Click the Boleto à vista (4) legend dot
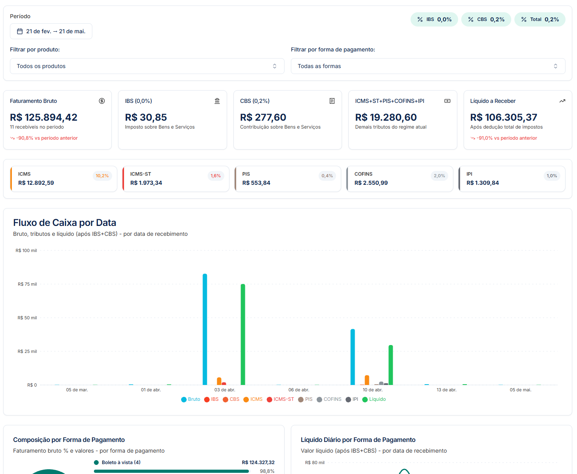The height and width of the screenshot is (474, 577). tap(96, 463)
